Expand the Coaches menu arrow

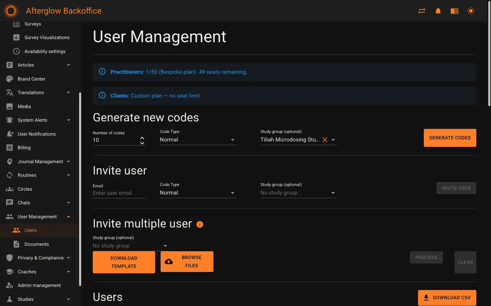[69, 272]
